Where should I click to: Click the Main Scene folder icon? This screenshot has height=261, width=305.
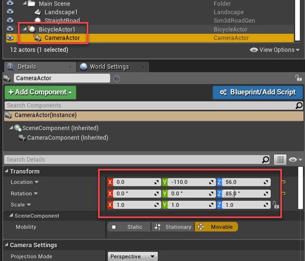pyautogui.click(x=31, y=3)
